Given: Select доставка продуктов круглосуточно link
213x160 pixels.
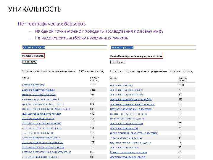Looking at the screenshot, I should [41, 123].
